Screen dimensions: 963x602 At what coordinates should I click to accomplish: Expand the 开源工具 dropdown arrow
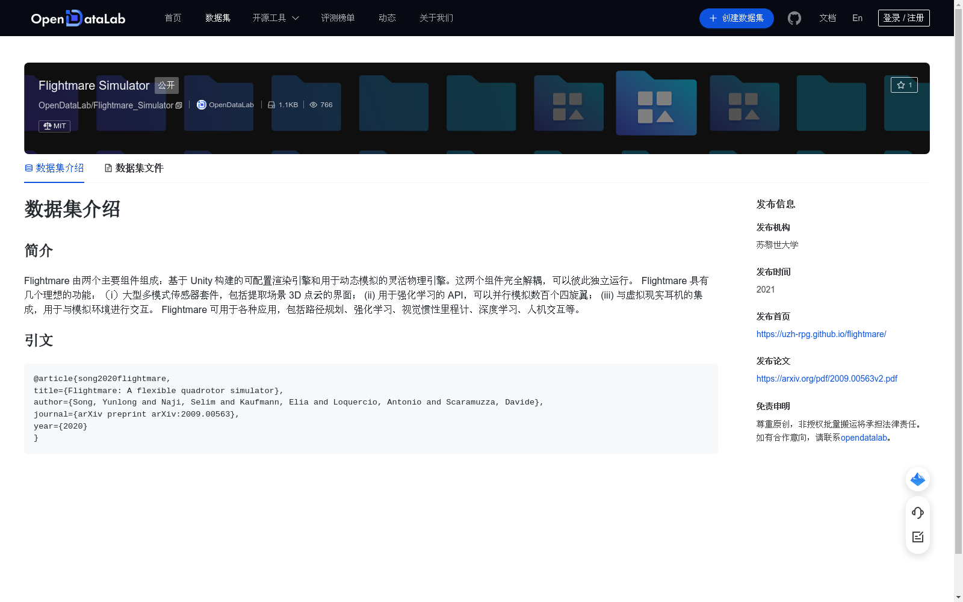click(296, 18)
